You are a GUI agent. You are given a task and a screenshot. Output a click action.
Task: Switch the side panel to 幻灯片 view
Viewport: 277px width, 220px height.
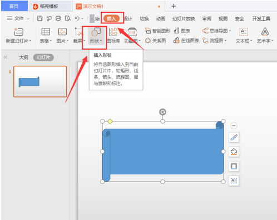pyautogui.click(x=43, y=57)
